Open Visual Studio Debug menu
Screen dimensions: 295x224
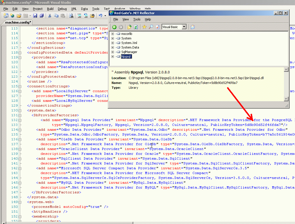click(62, 9)
